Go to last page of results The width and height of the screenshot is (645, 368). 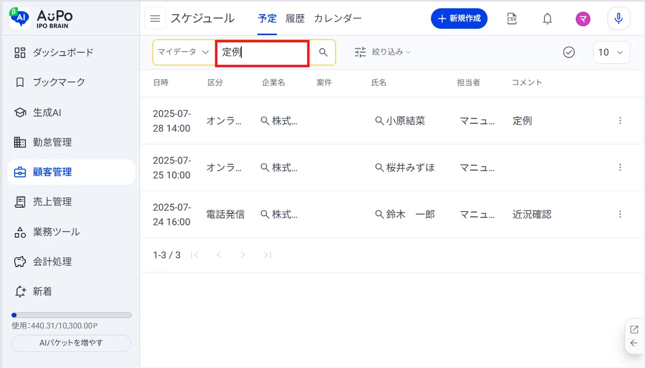[268, 255]
